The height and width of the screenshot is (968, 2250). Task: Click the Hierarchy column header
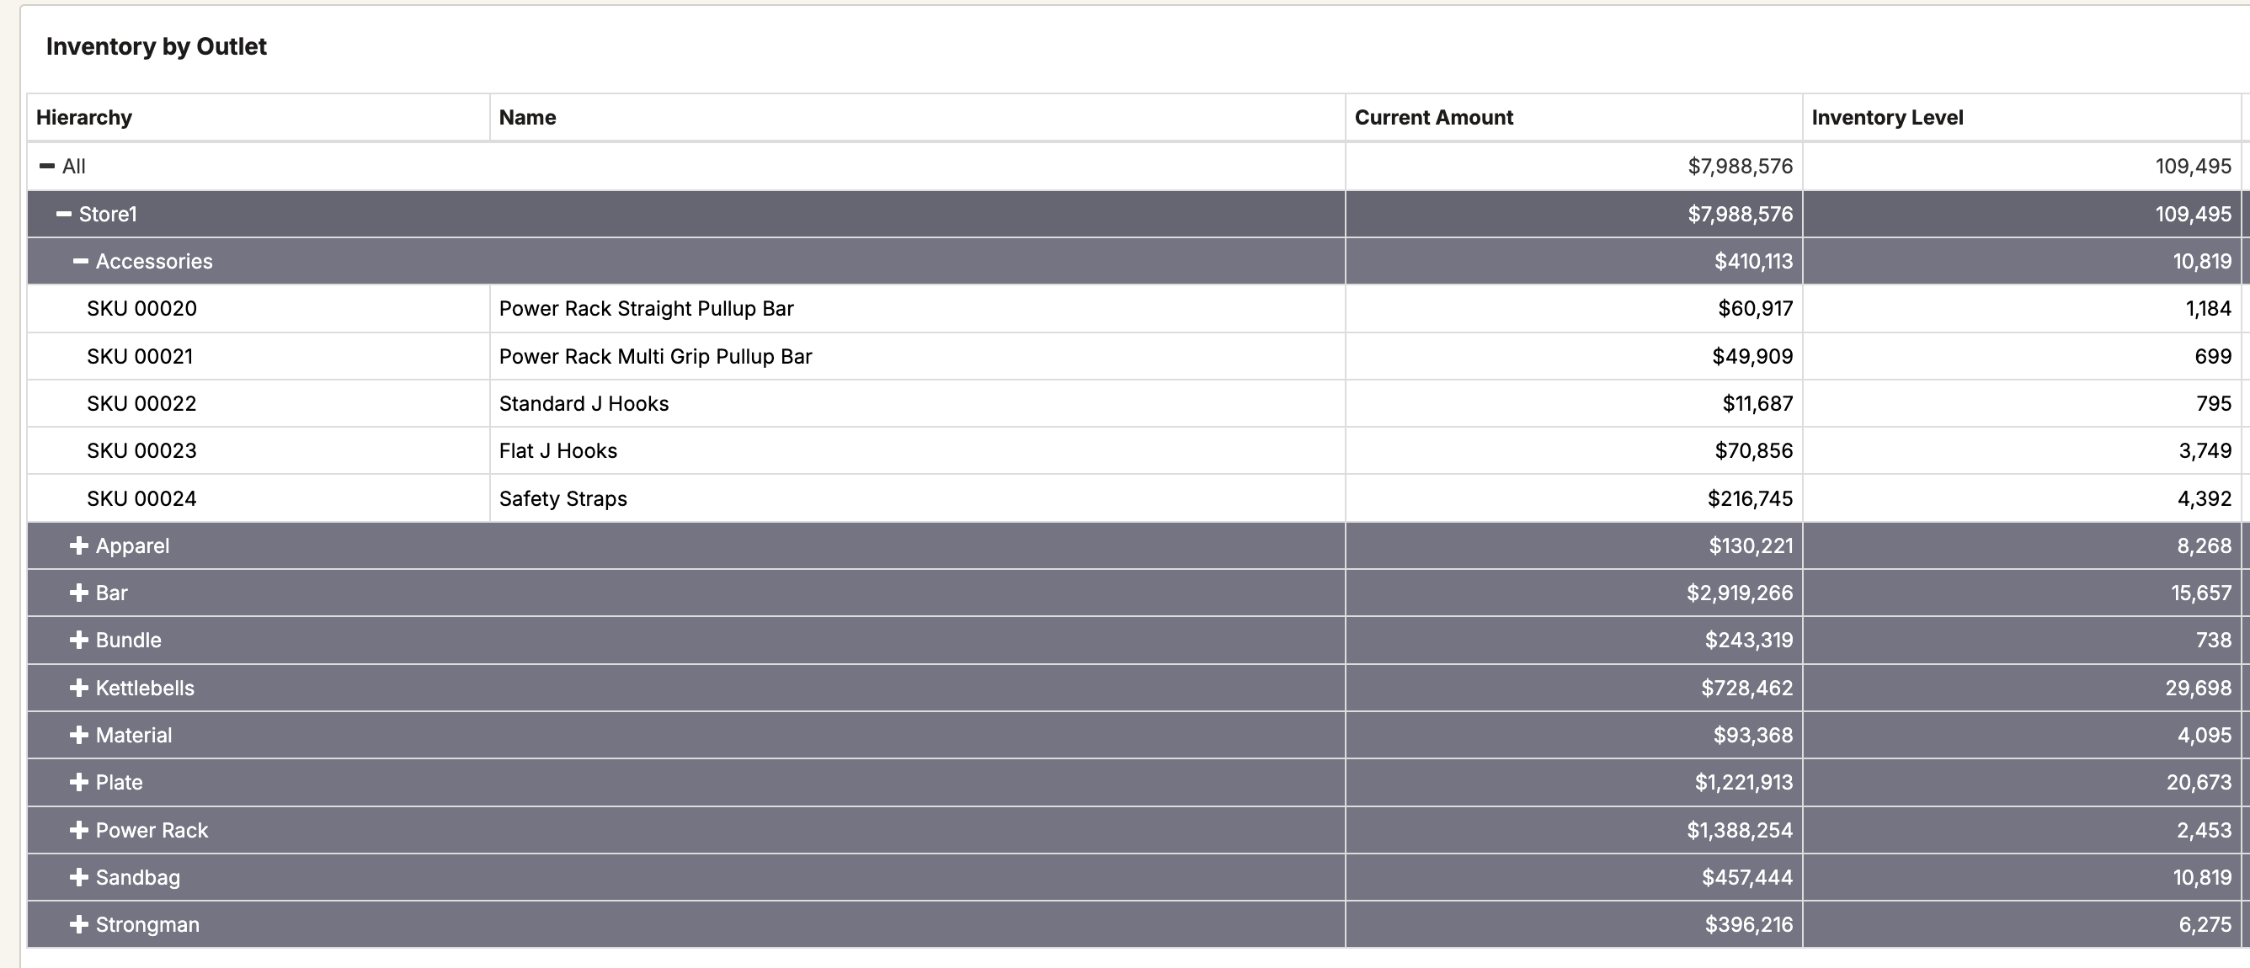pyautogui.click(x=84, y=118)
